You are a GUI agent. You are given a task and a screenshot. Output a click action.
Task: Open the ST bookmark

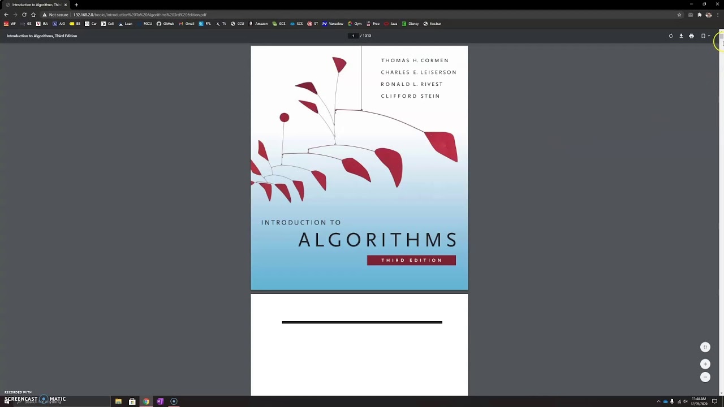pos(313,24)
